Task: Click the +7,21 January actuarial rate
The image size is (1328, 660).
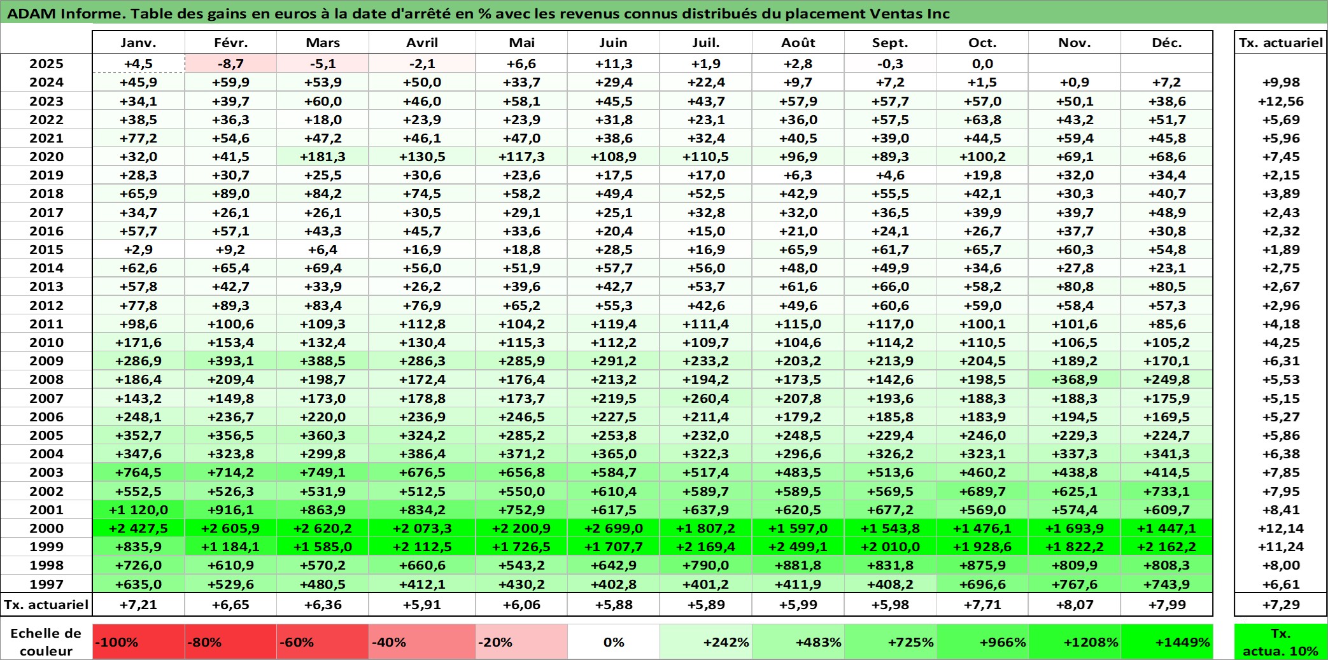Action: tap(138, 605)
